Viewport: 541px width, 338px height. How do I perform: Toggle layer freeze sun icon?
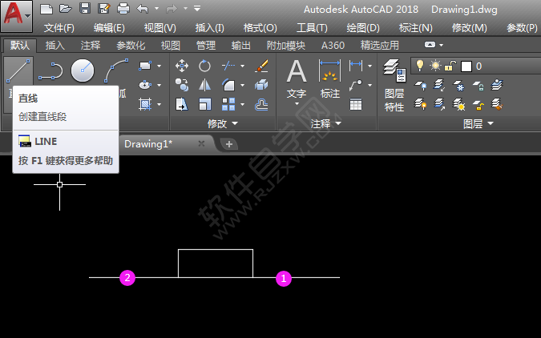coord(435,66)
